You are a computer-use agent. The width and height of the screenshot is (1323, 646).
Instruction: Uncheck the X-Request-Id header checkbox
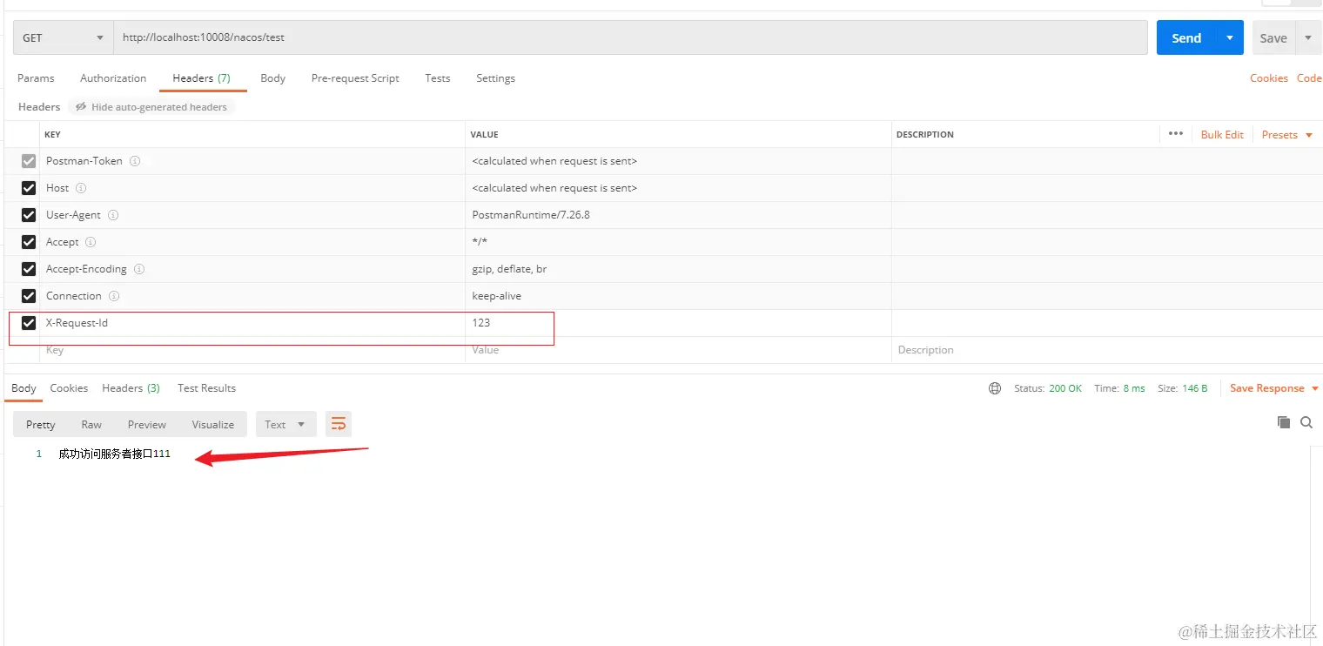(29, 323)
